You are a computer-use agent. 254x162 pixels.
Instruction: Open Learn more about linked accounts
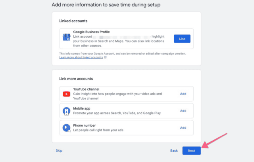[x=81, y=57]
